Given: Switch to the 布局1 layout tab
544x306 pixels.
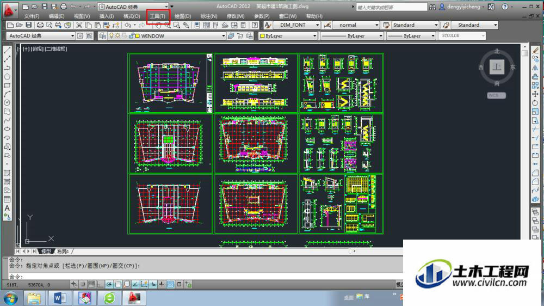Looking at the screenshot, I should click(x=63, y=251).
